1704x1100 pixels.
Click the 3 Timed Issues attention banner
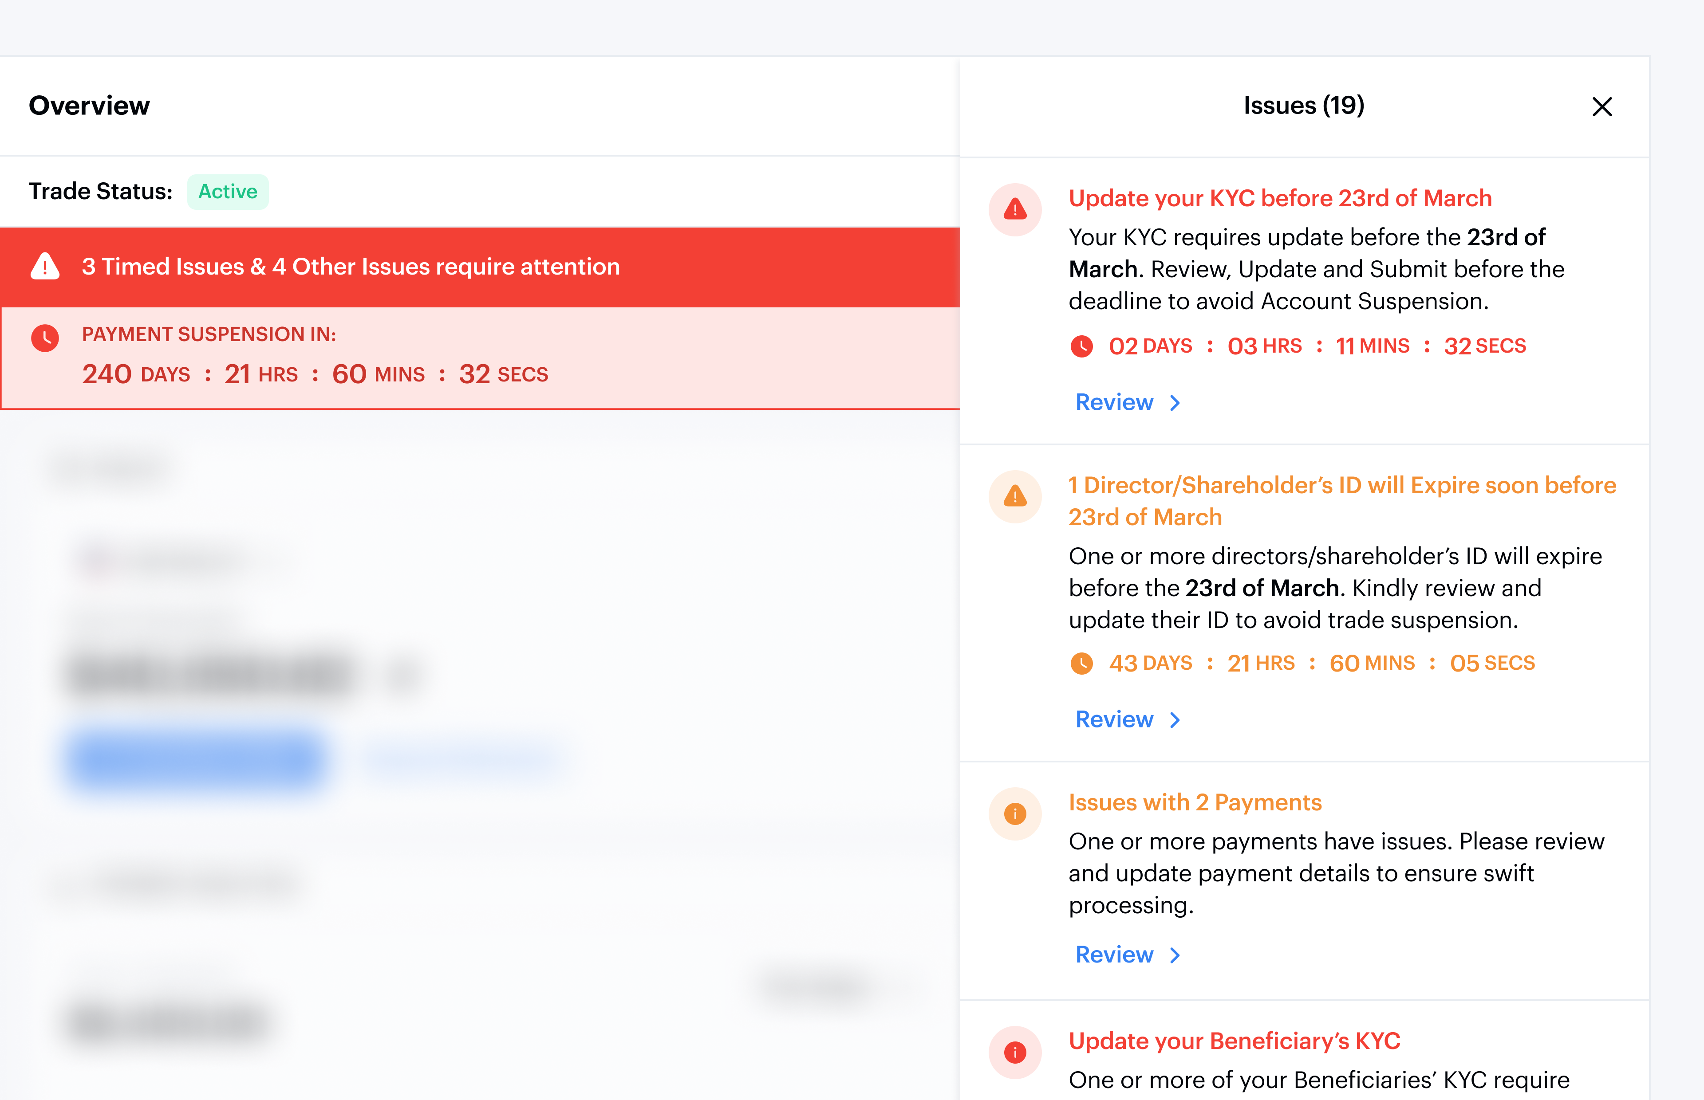click(480, 267)
